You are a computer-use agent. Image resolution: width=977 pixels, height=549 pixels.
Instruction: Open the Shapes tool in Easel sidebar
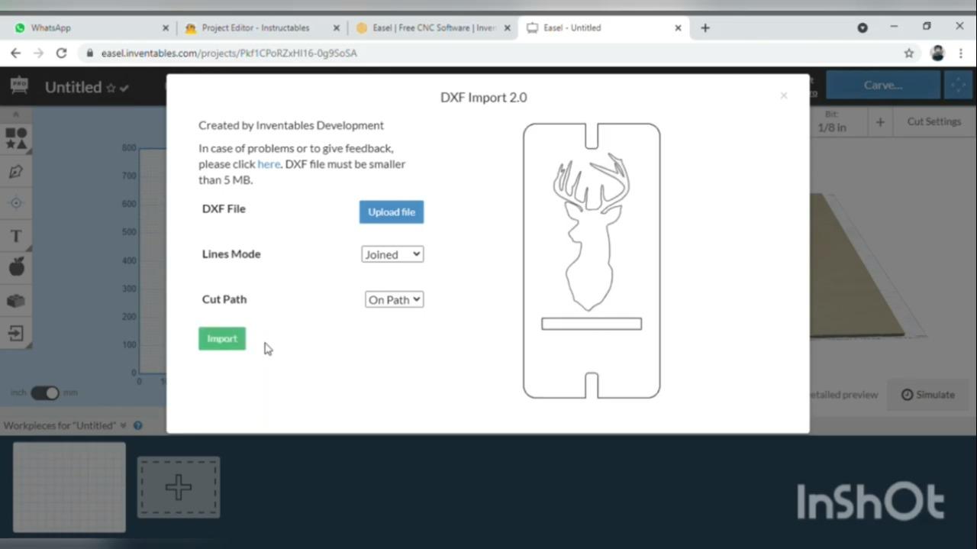(16, 138)
